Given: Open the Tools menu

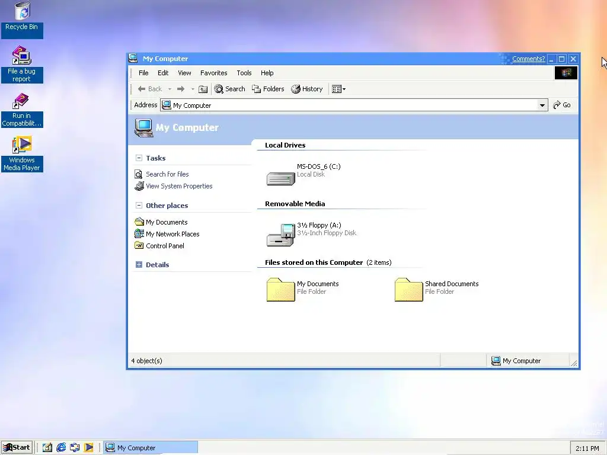Looking at the screenshot, I should [x=244, y=73].
